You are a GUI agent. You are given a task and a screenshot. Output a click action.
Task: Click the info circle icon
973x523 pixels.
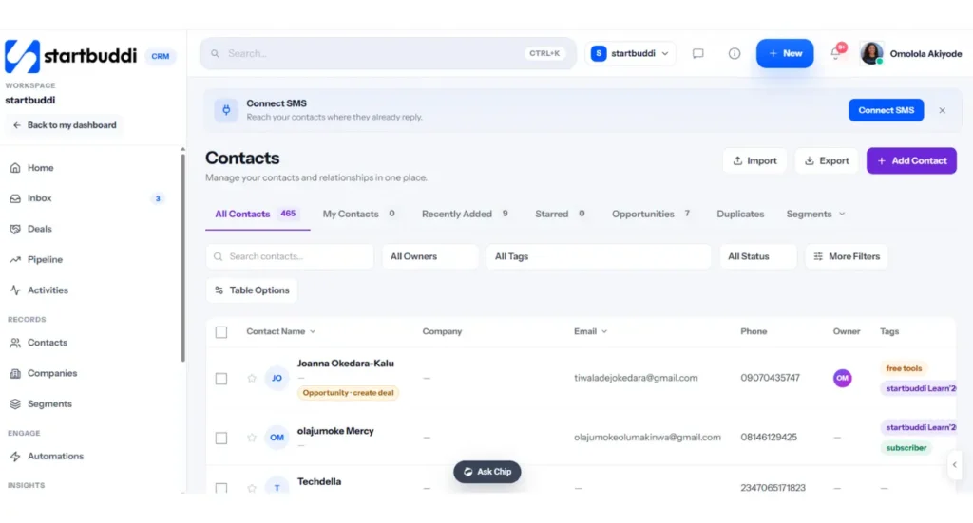(735, 53)
